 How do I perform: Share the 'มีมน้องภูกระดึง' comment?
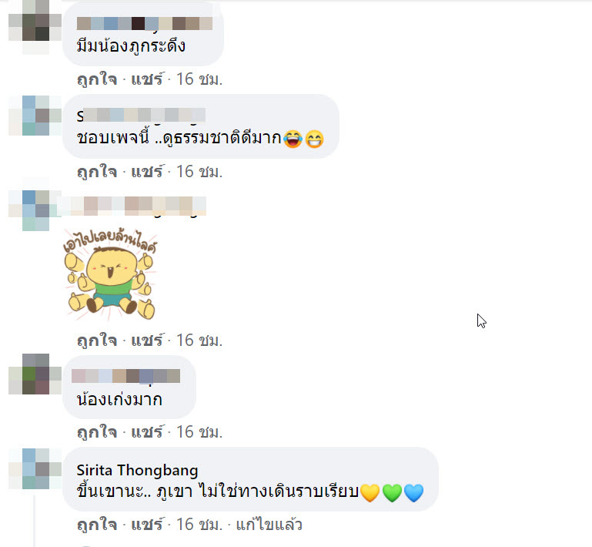(x=147, y=79)
